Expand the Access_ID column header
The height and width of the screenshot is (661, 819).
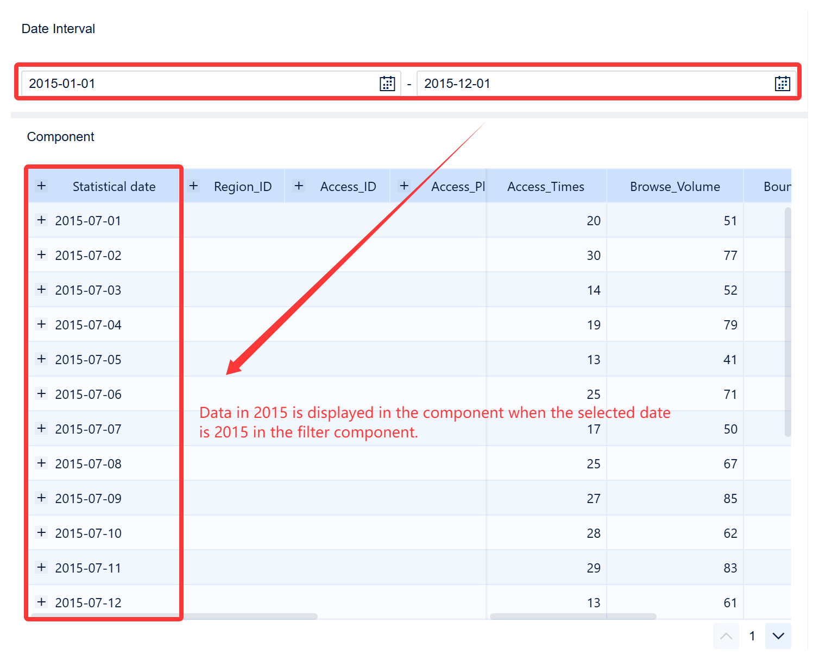point(298,186)
